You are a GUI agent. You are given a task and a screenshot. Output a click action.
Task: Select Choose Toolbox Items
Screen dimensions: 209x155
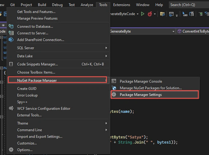point(58,72)
